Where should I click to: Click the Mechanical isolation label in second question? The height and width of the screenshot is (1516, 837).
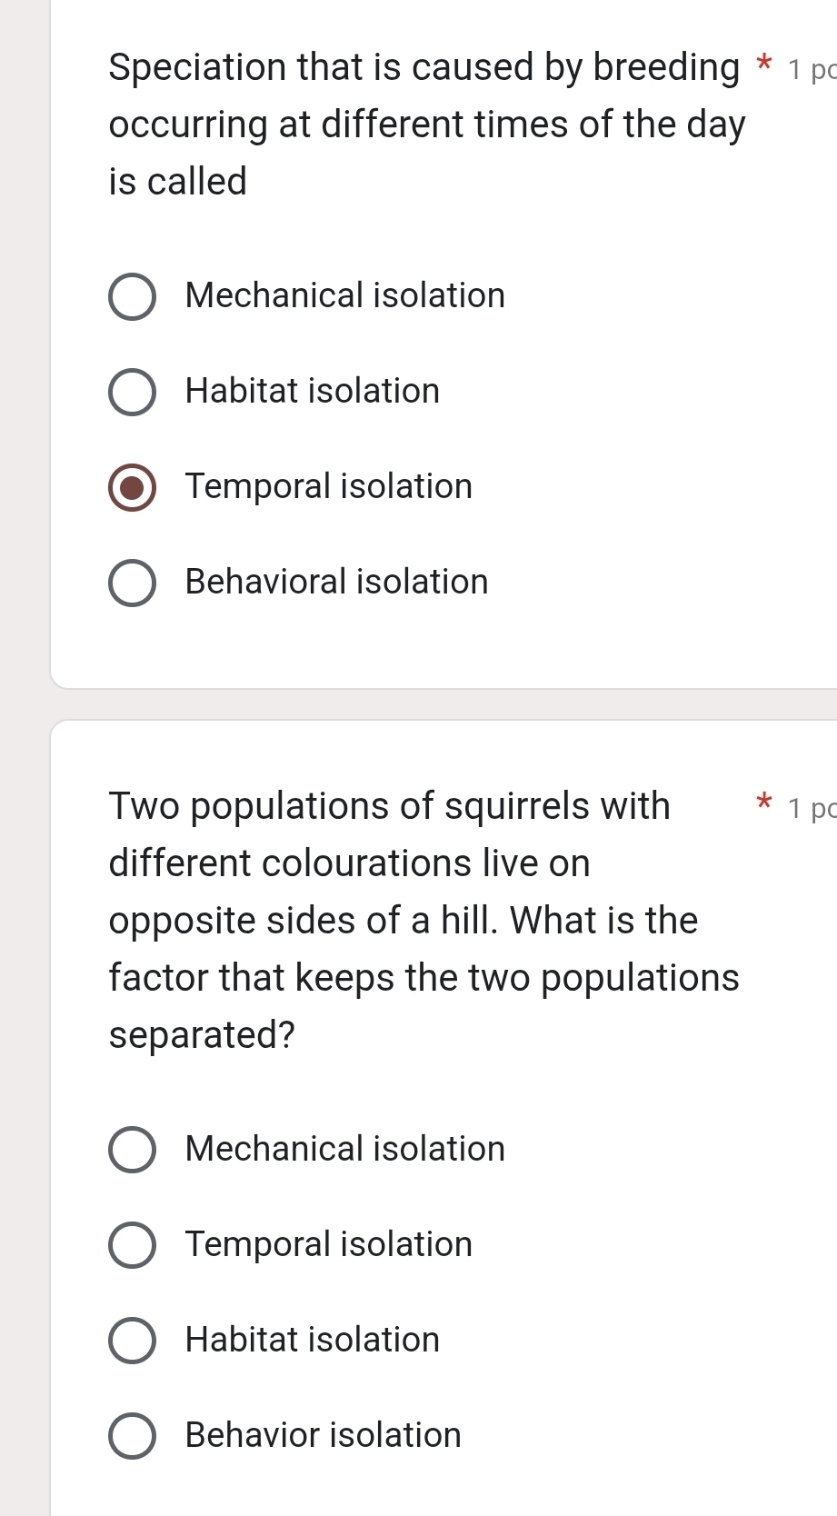pyautogui.click(x=344, y=1150)
